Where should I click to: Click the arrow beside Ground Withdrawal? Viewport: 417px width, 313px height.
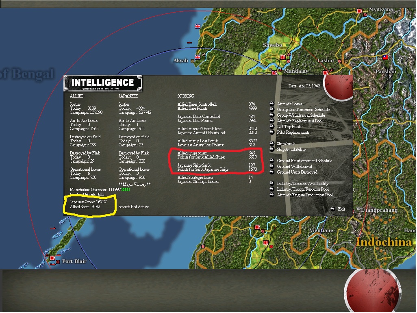click(x=272, y=166)
